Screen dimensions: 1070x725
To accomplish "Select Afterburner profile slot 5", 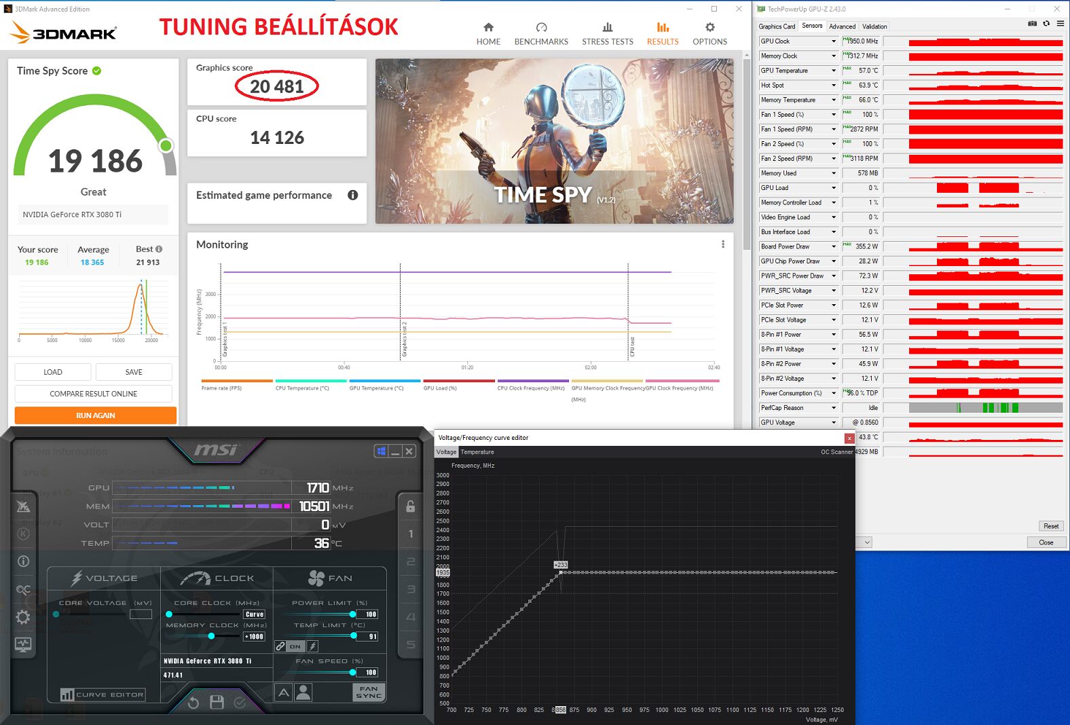I will pos(411,644).
